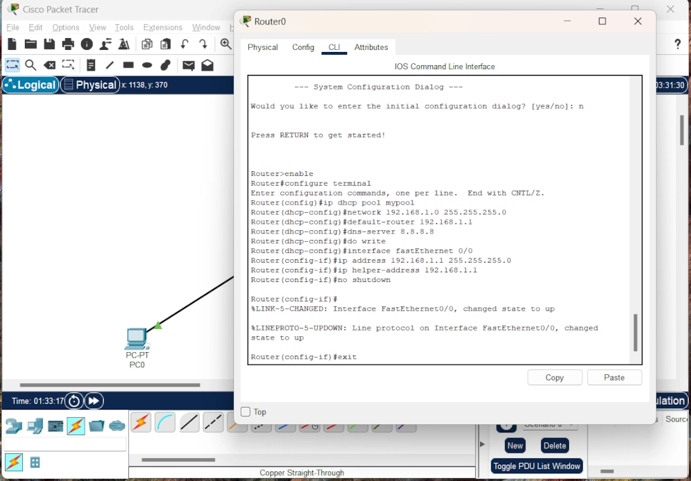Pick Automatically Choose Connection Type cable
691x481 pixels.
point(141,423)
